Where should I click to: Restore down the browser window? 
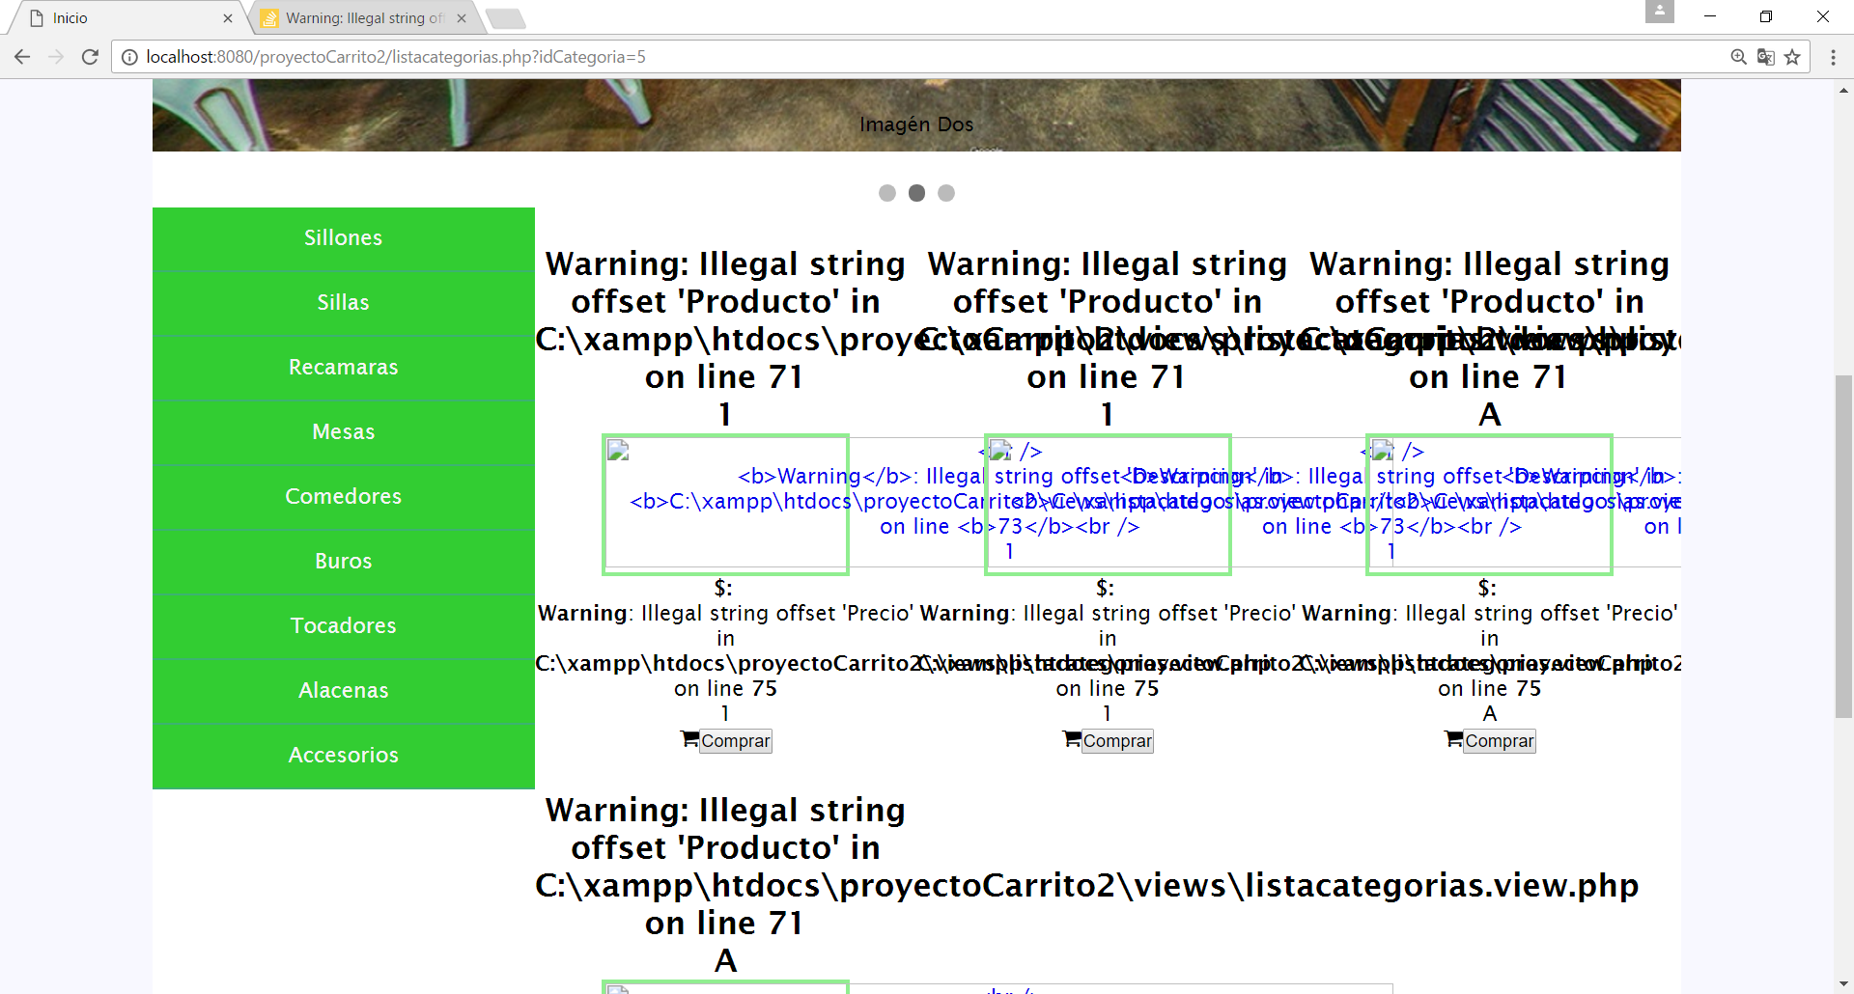tap(1765, 16)
